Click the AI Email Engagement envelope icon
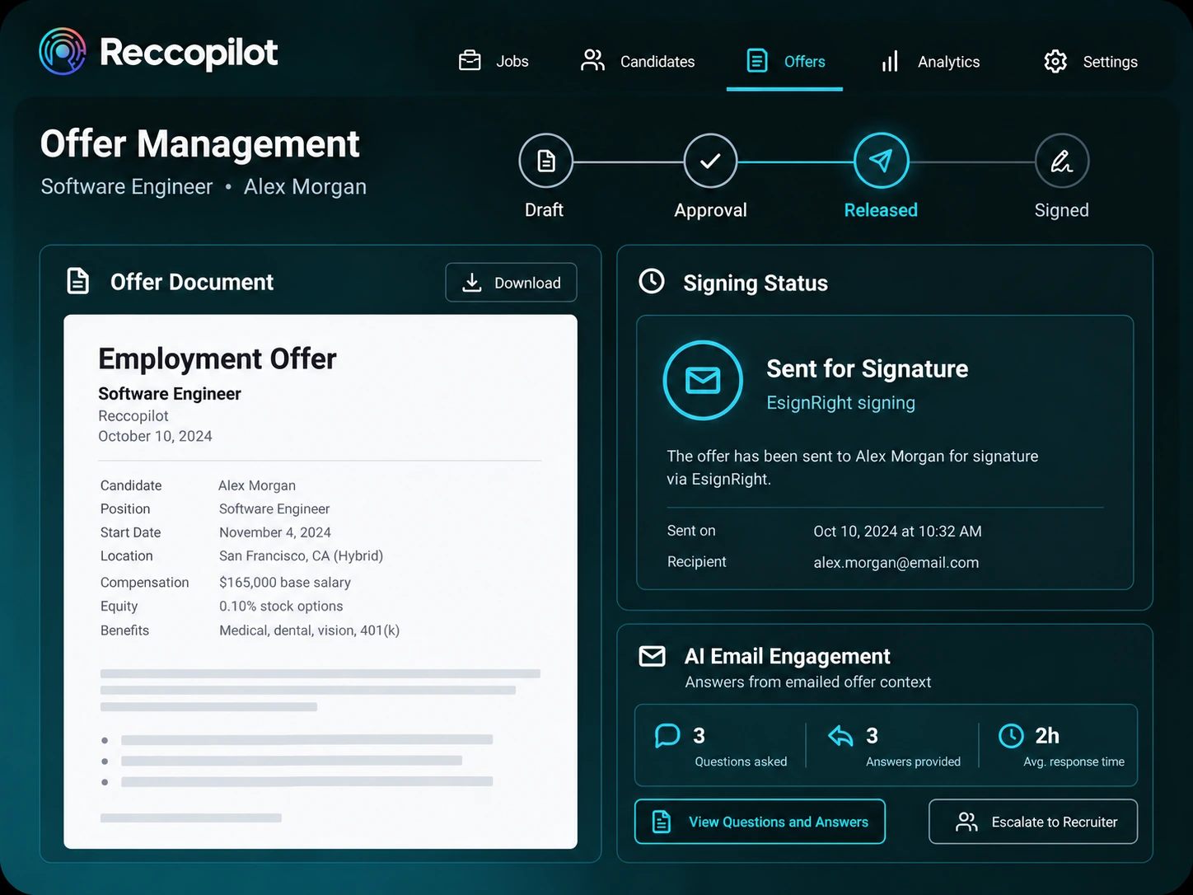The width and height of the screenshot is (1193, 895). (652, 656)
